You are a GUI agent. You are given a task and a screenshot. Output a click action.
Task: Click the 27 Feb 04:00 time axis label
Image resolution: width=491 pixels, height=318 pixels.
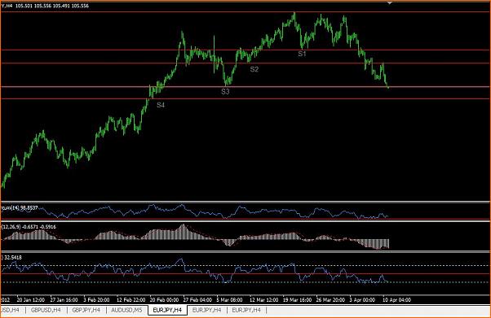pos(197,300)
